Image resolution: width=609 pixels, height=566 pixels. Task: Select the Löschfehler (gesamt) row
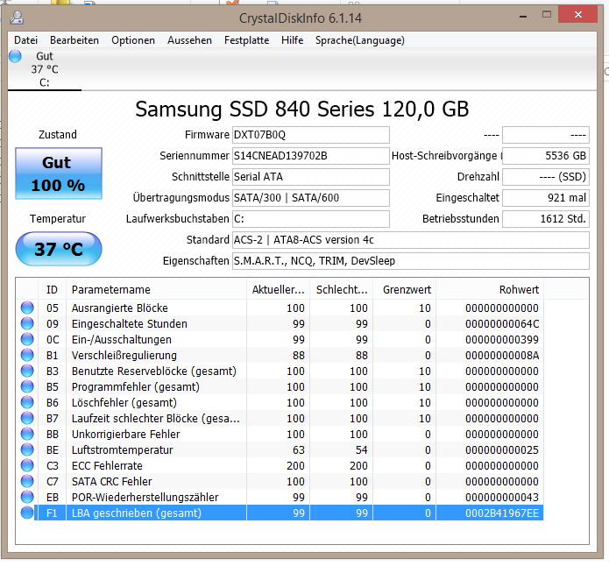tap(280, 402)
